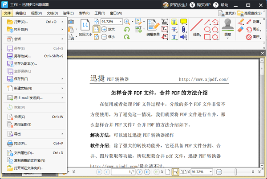Open the toolbar zoom percentage 91.72% dropdown
Viewport: 267px width, 179px height.
(x=121, y=22)
